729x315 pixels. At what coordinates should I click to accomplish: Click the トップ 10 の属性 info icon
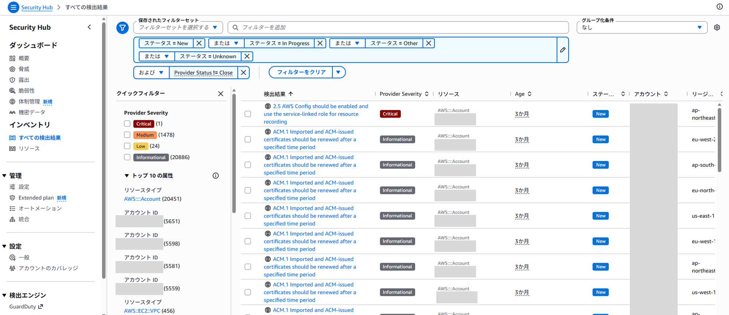pyautogui.click(x=216, y=176)
